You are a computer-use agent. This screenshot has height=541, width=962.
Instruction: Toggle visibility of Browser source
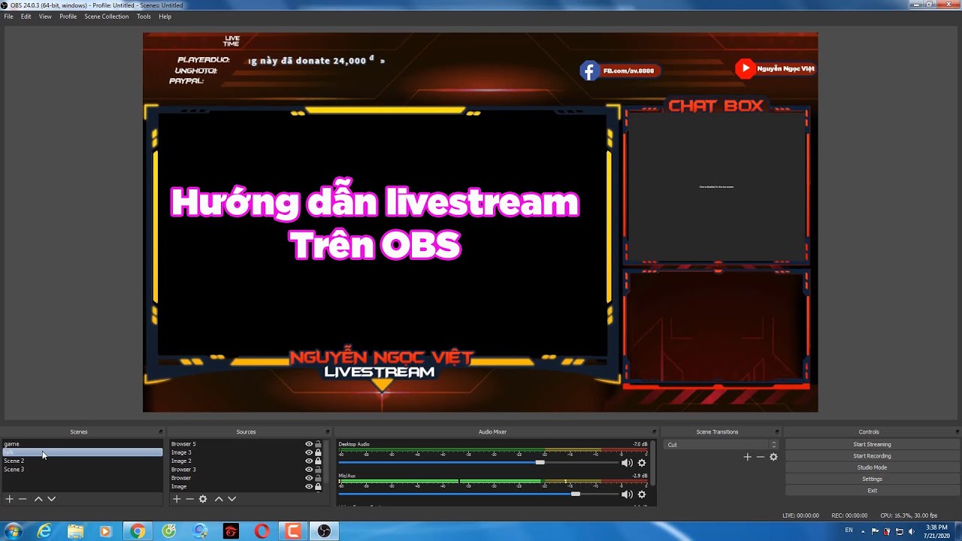309,478
